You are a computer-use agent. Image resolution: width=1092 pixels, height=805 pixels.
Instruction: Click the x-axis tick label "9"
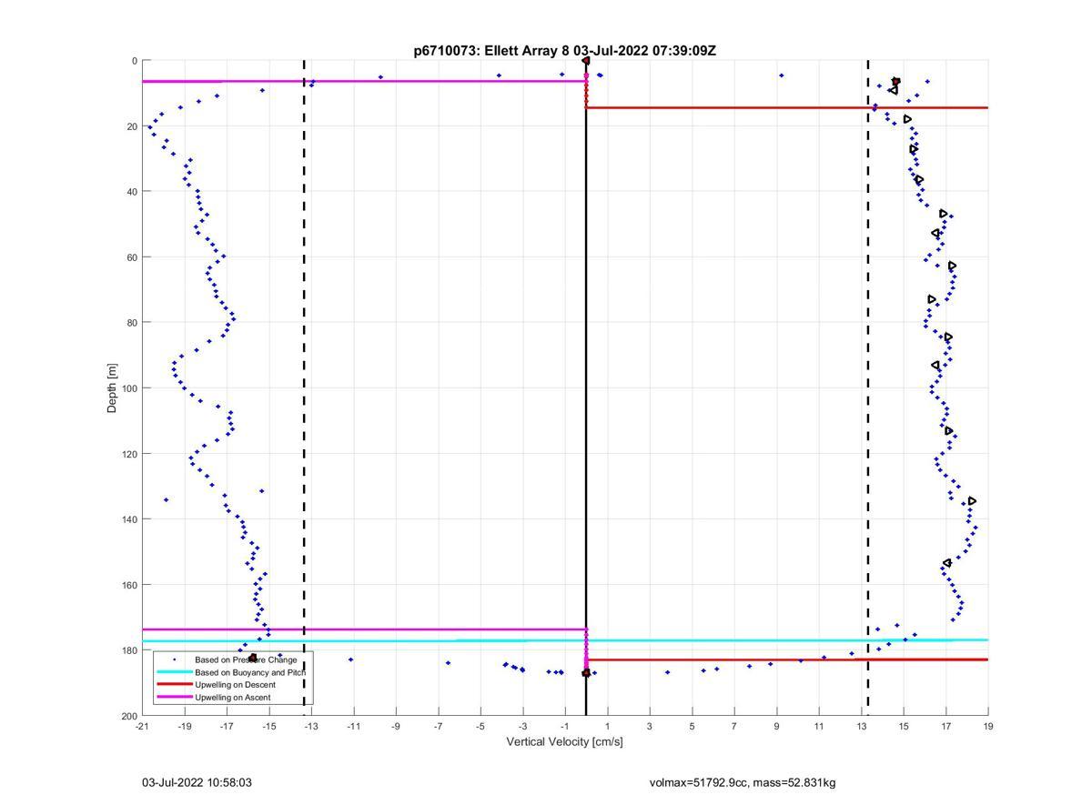pyautogui.click(x=776, y=727)
